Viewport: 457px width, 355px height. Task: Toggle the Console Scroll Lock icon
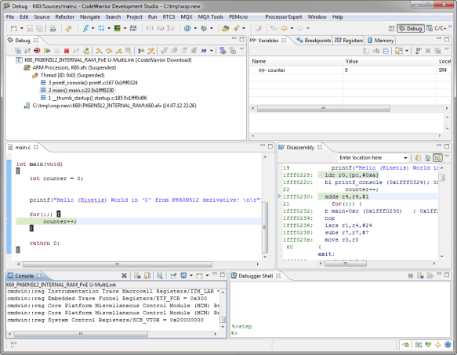coord(147,275)
